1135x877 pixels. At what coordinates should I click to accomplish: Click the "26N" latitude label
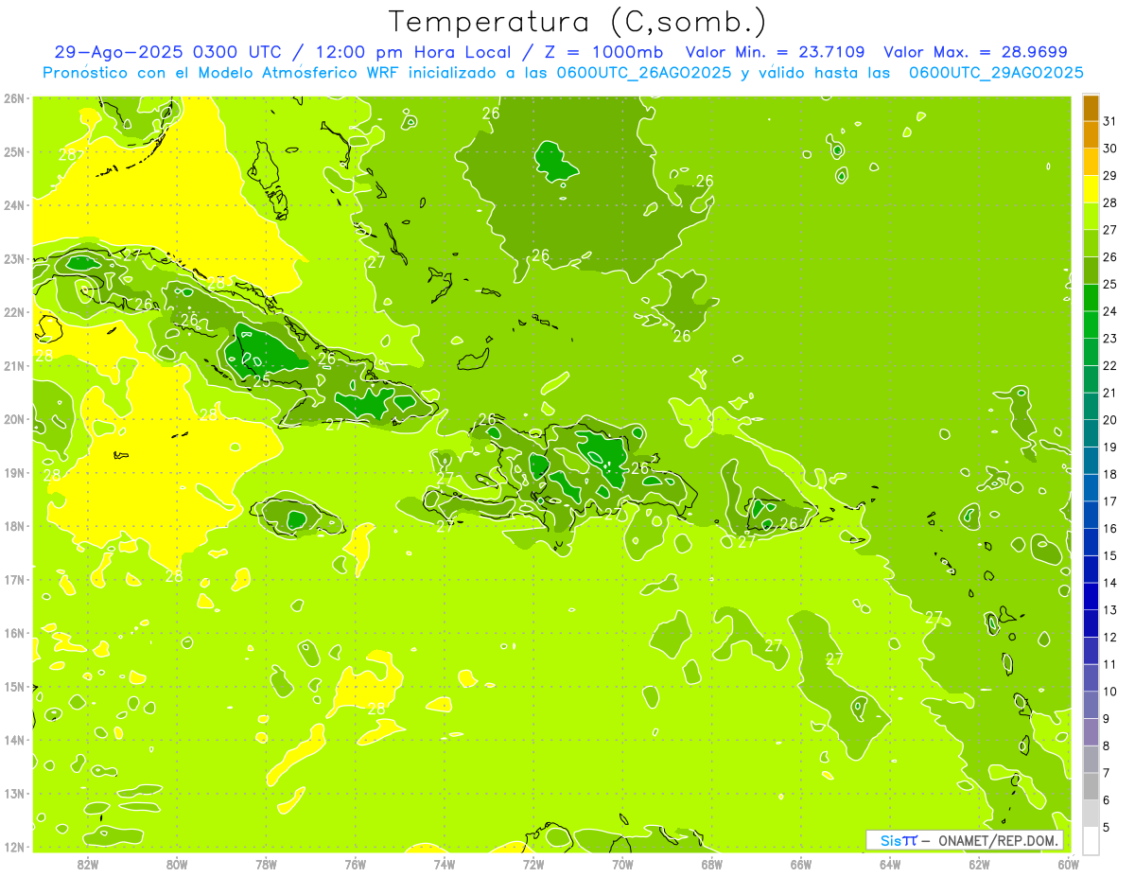14,98
